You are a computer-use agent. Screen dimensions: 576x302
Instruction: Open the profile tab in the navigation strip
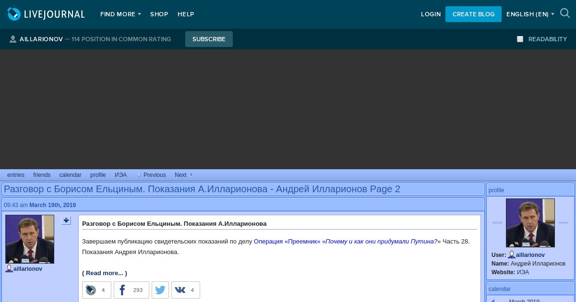click(x=98, y=175)
